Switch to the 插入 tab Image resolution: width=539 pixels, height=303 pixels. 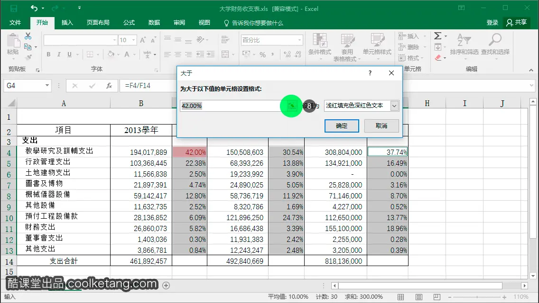pyautogui.click(x=67, y=23)
